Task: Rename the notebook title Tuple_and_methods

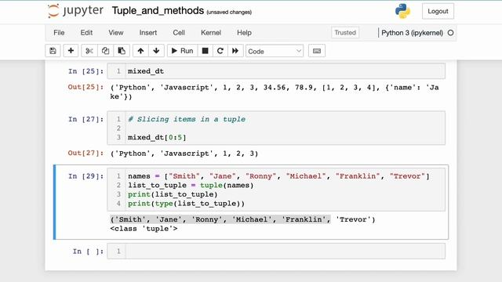Action: click(158, 10)
